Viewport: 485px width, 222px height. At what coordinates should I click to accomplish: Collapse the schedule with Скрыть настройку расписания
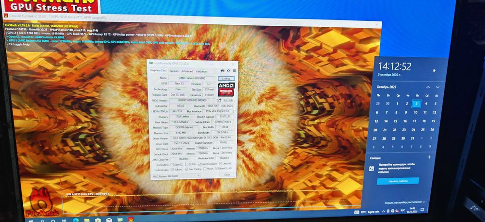tap(404, 202)
